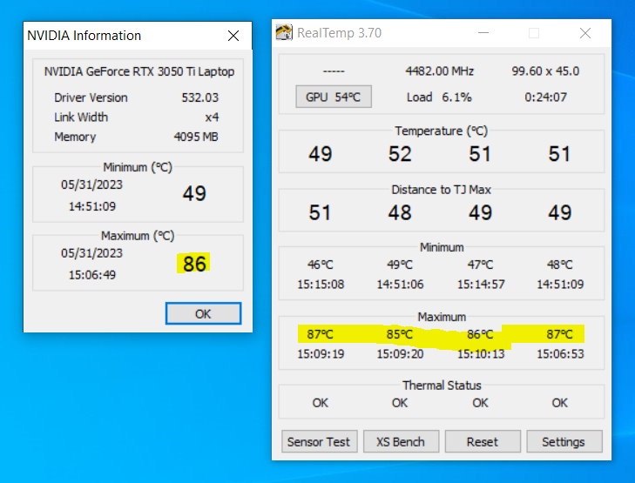Click the Driver Version 532.03 value
This screenshot has width=635, height=483.
pyautogui.click(x=199, y=97)
